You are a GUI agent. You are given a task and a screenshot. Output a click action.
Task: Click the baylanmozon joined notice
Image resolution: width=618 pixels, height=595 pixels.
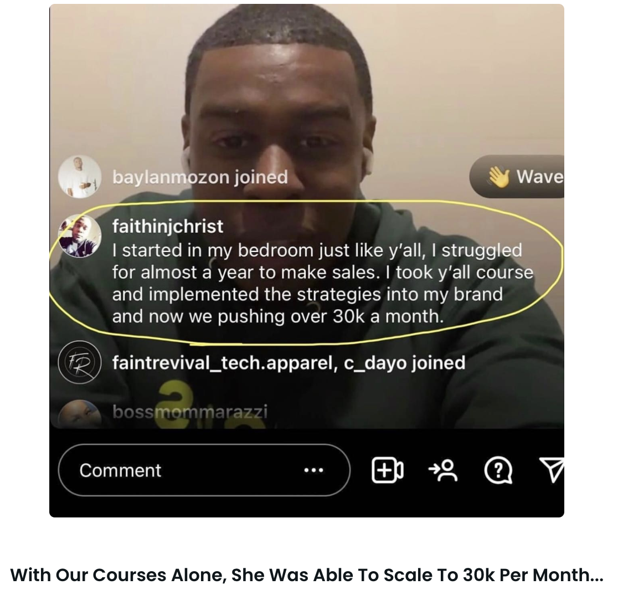pyautogui.click(x=200, y=177)
